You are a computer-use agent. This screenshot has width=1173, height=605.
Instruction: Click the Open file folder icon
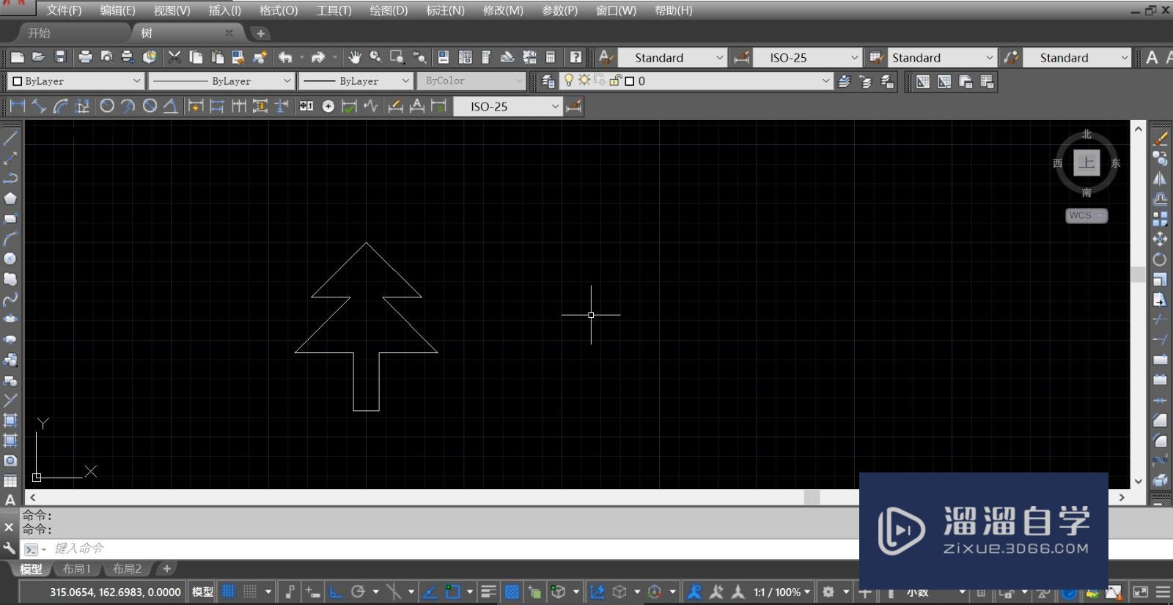(39, 57)
